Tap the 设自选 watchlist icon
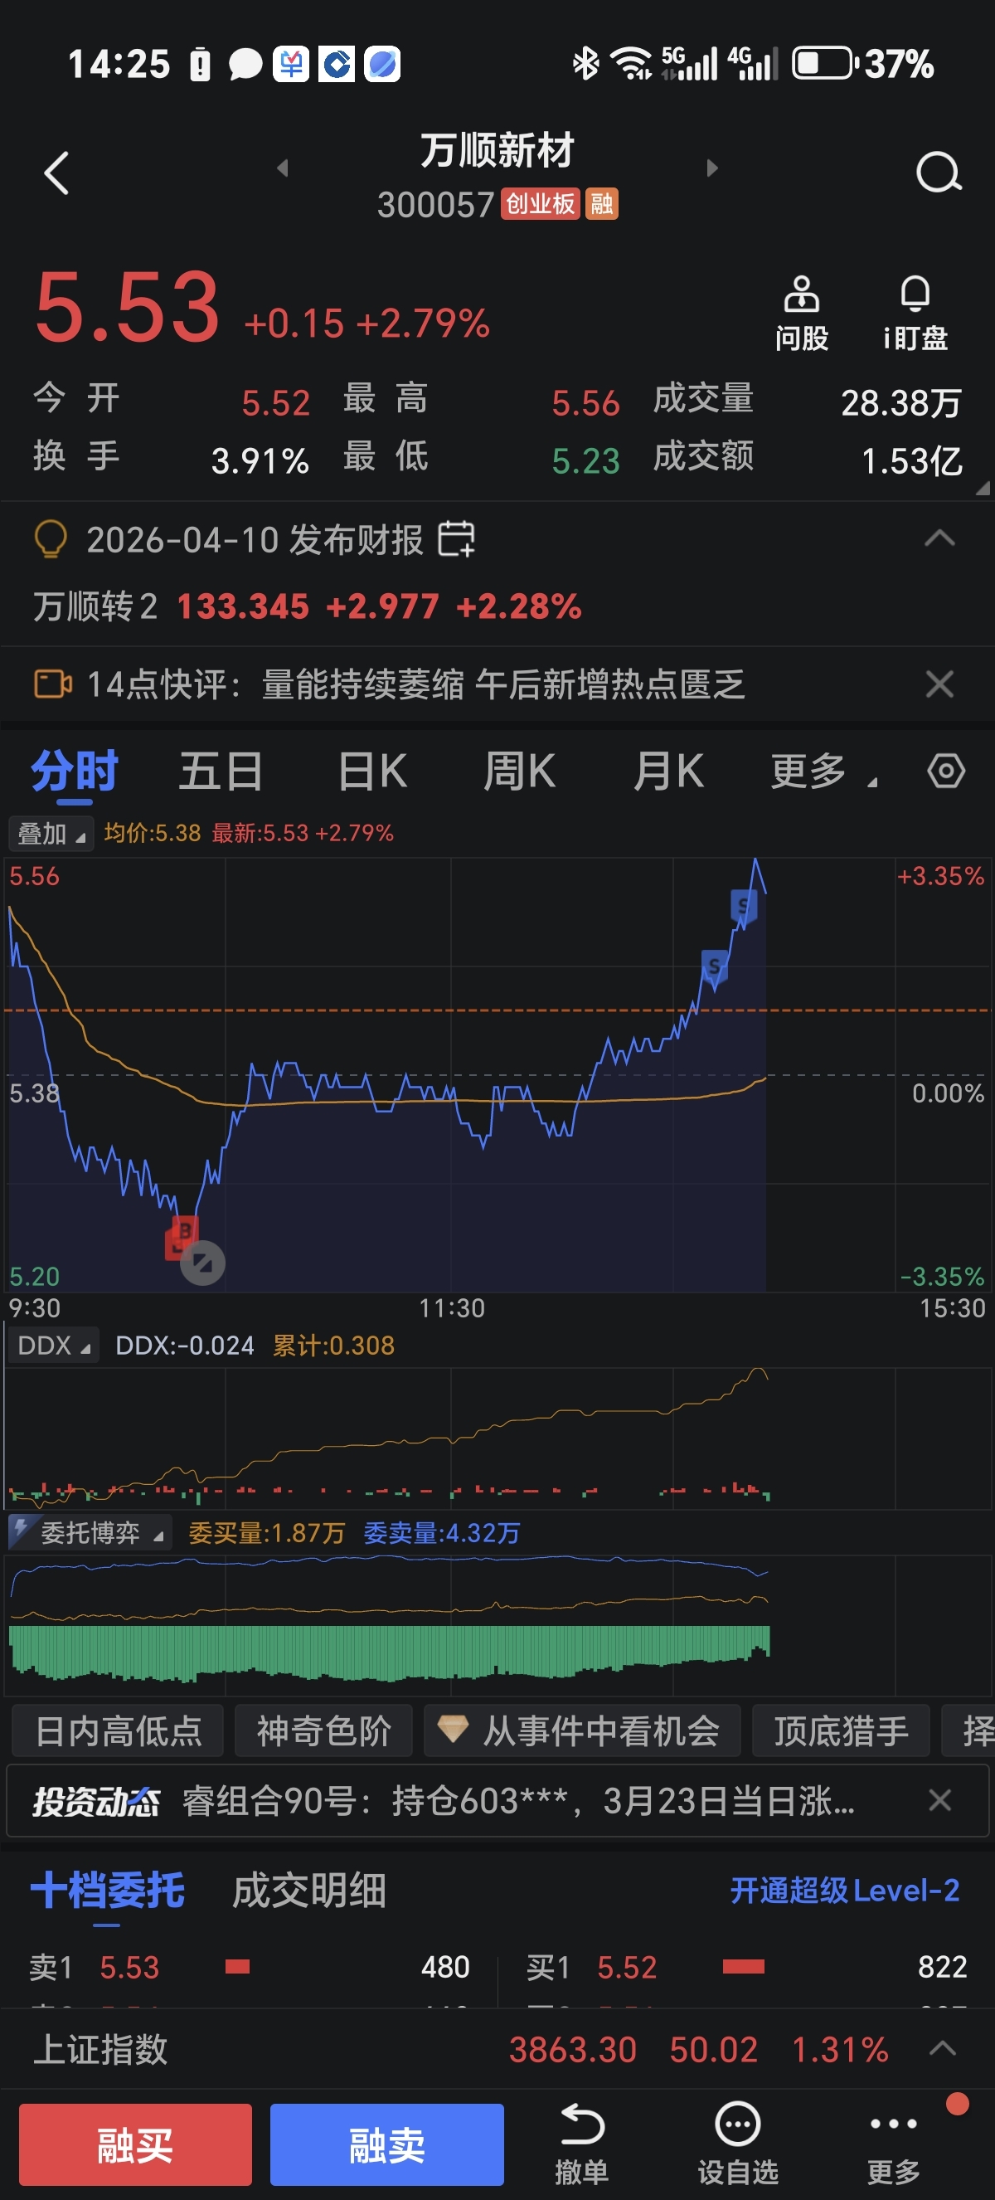This screenshot has height=2200, width=995. click(737, 2144)
